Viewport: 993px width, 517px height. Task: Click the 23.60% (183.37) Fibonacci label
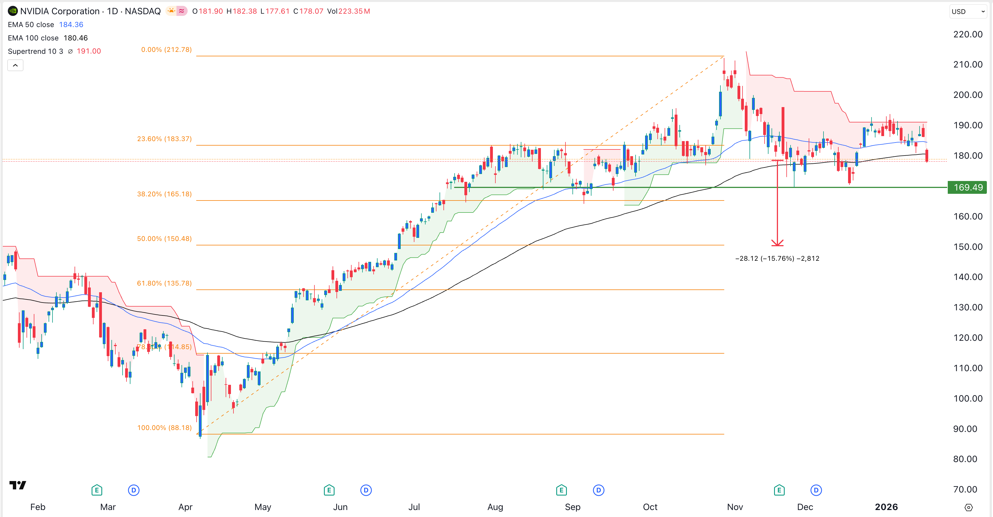pos(164,139)
